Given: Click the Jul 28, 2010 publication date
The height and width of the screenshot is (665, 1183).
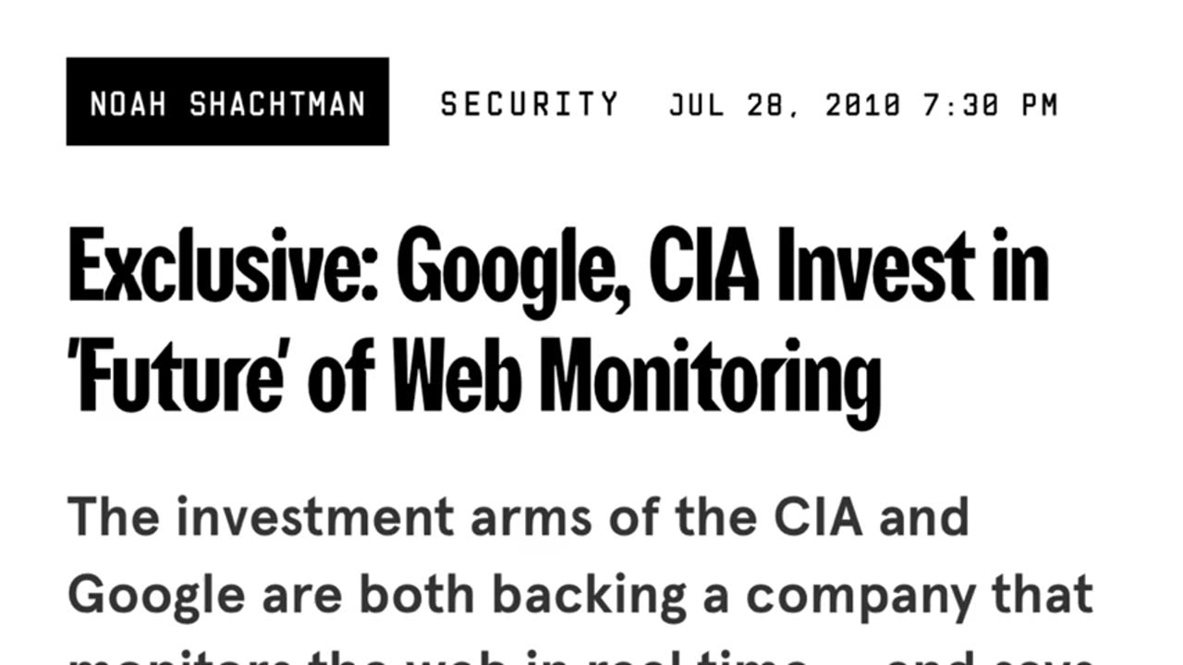Looking at the screenshot, I should click(x=785, y=105).
